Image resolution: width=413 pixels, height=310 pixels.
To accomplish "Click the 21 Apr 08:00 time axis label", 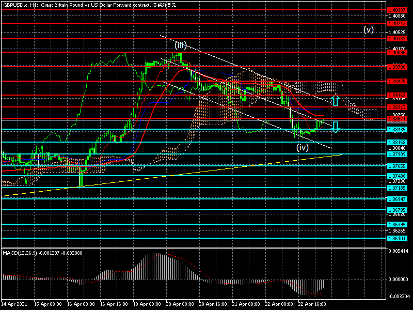I will point(246,304).
